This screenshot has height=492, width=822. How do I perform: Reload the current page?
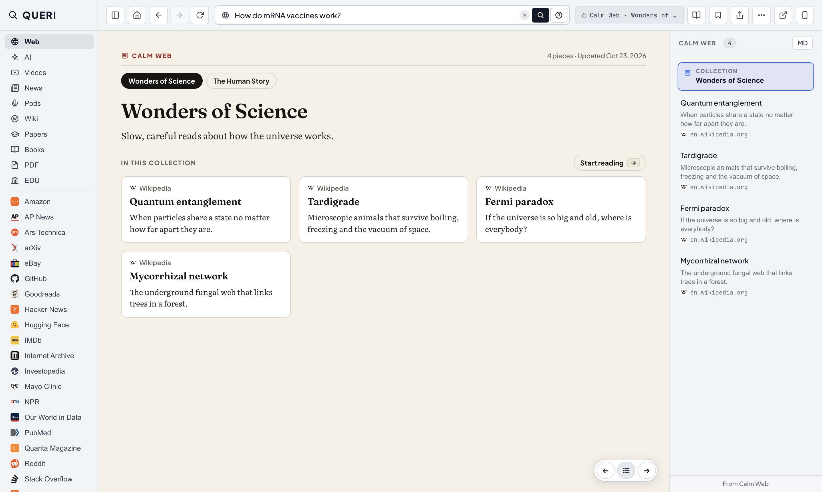click(x=200, y=15)
